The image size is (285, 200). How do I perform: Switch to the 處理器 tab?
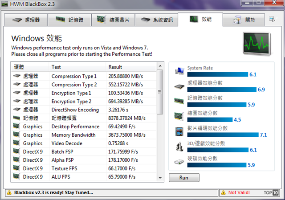26,20
